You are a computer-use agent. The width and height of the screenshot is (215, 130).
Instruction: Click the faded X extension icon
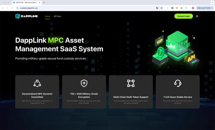pyautogui.click(x=168, y=8)
